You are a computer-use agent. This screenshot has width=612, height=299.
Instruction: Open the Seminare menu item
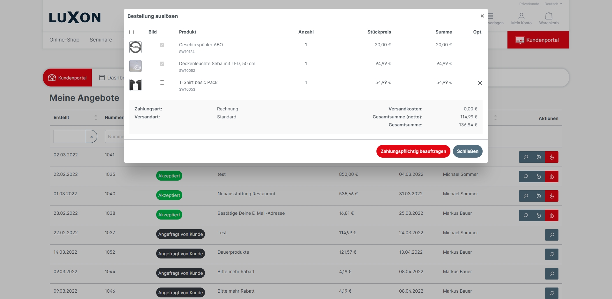point(101,40)
